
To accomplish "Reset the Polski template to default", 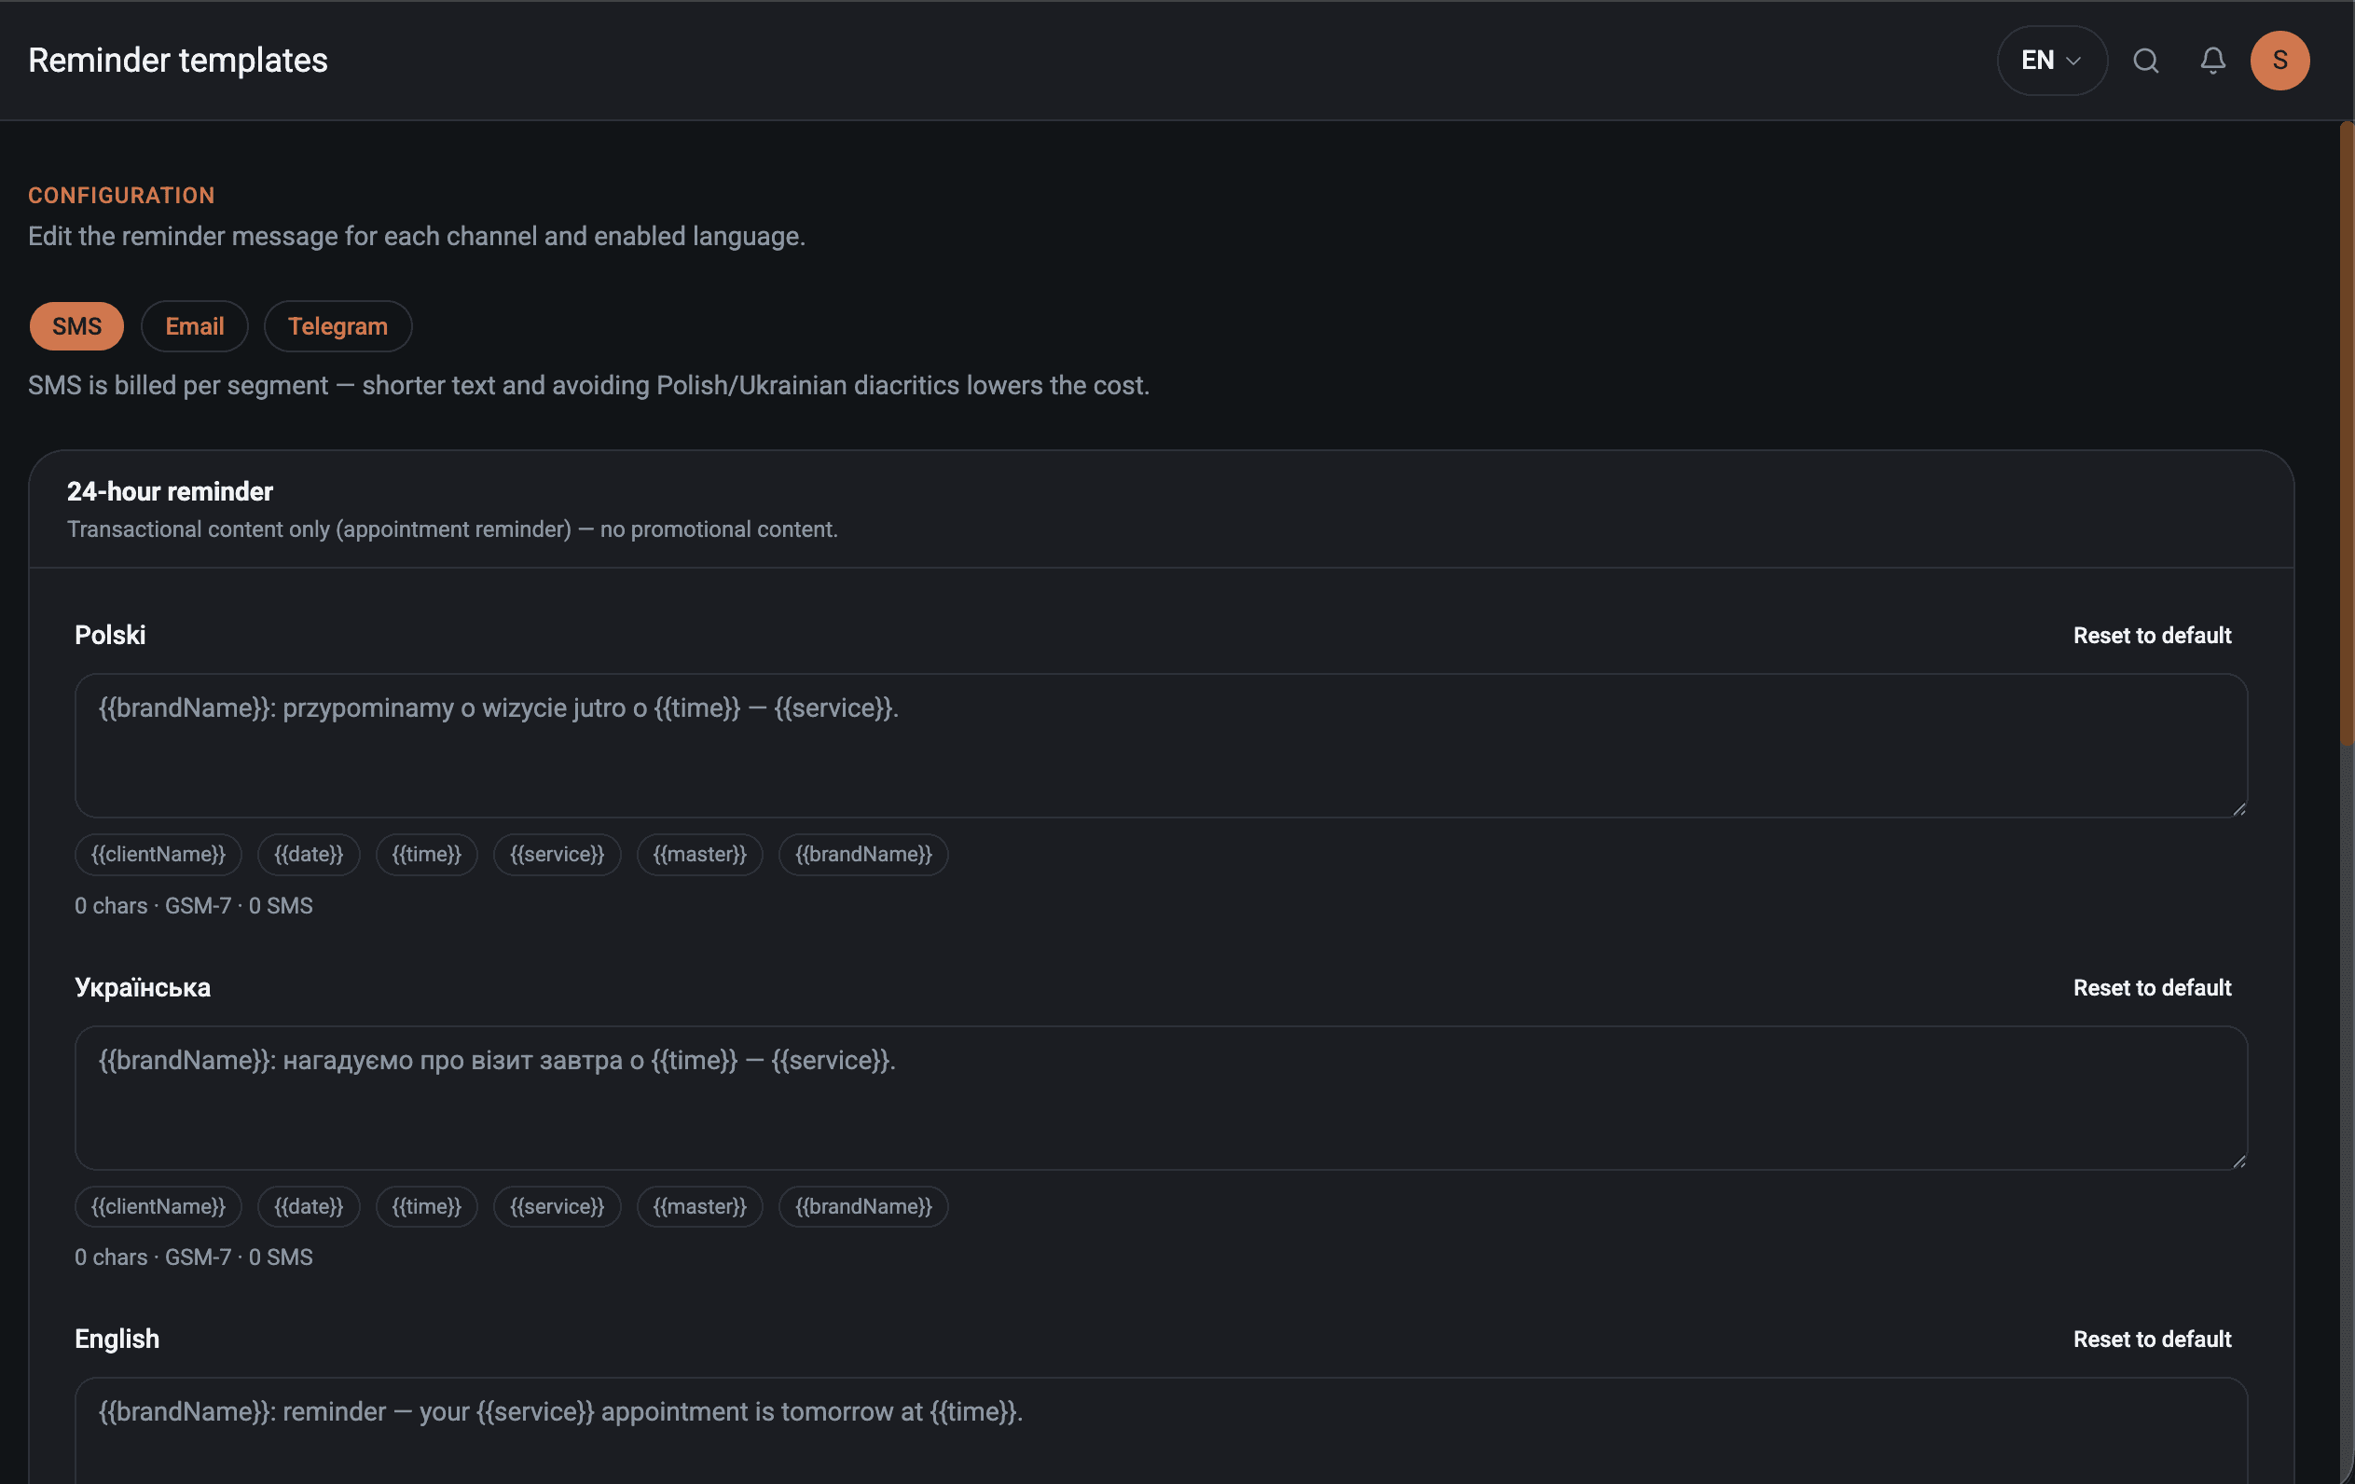I will pyautogui.click(x=2152, y=636).
